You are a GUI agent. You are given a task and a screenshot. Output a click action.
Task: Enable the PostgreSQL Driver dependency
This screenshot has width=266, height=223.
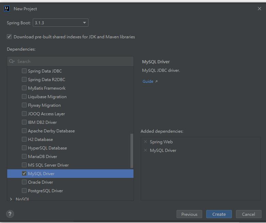[24, 191]
